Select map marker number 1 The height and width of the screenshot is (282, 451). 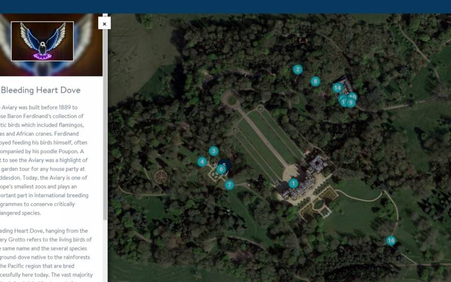[293, 183]
